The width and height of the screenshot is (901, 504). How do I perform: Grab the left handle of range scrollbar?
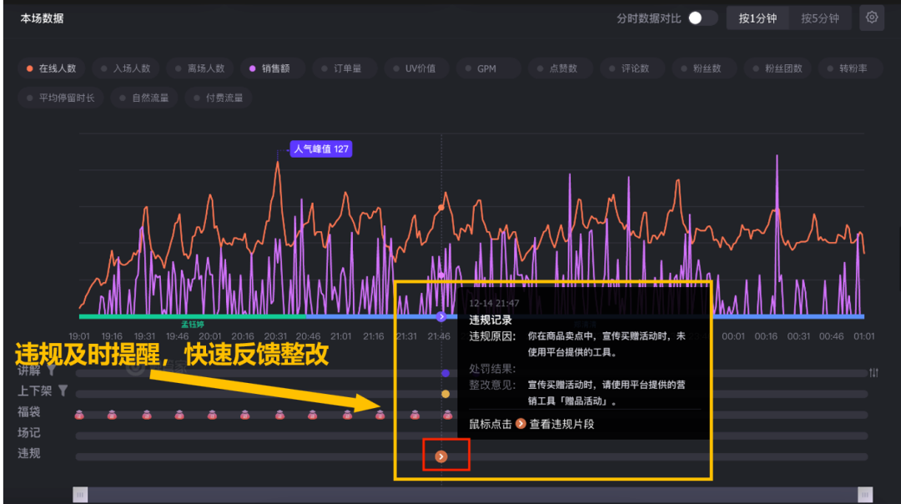click(x=80, y=494)
